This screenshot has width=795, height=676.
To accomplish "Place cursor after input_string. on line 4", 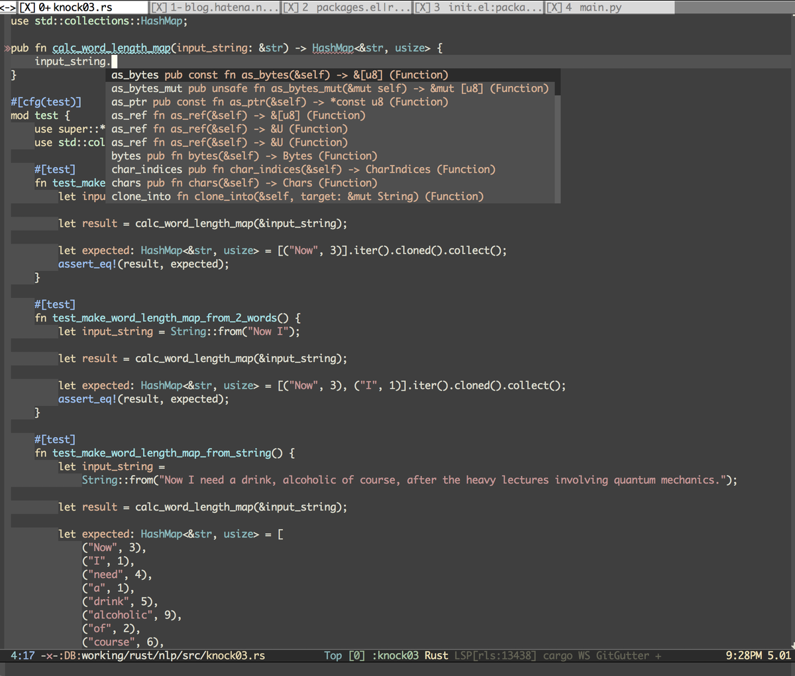I will [x=113, y=61].
